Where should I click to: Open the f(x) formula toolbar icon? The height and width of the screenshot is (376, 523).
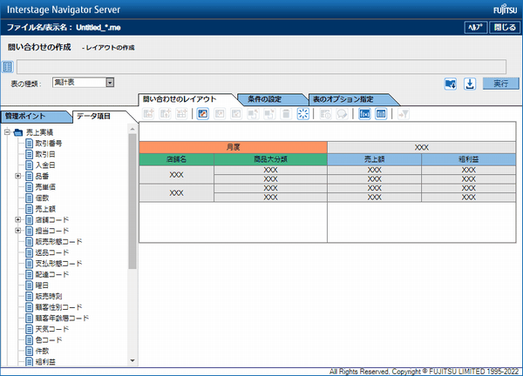coord(364,114)
